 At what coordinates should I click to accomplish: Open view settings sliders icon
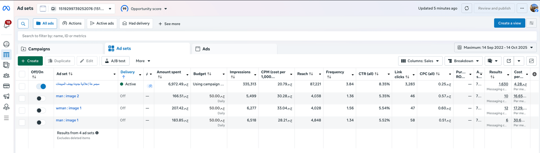tap(531, 23)
